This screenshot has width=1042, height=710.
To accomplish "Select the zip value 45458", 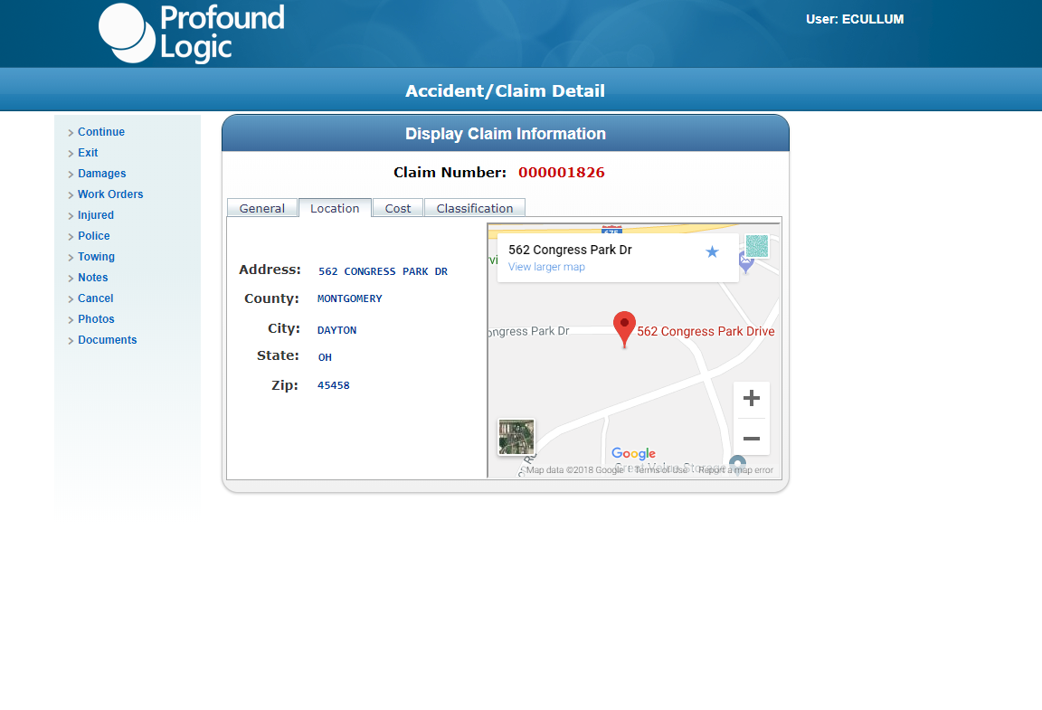I will [334, 385].
